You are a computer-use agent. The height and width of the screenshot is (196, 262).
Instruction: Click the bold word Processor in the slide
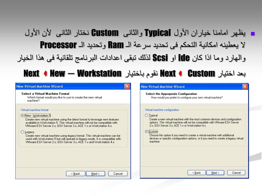(x=58, y=45)
